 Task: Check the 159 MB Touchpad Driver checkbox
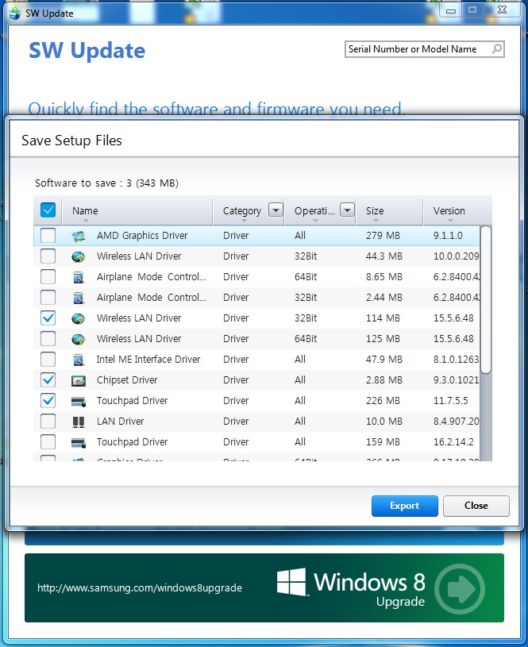tap(48, 442)
